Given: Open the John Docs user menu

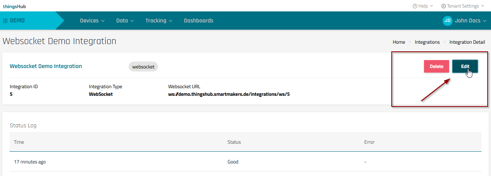Looking at the screenshot, I should (x=470, y=21).
